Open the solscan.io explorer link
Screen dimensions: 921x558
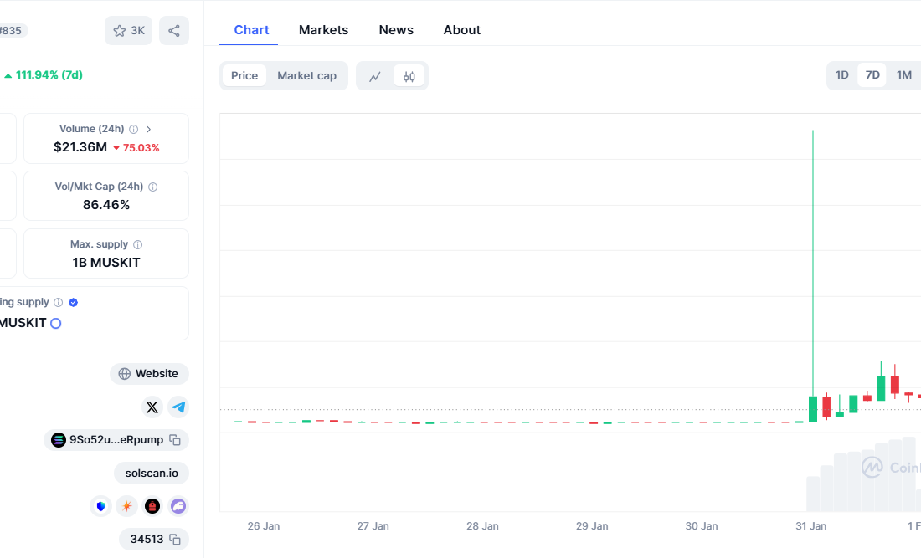click(152, 474)
